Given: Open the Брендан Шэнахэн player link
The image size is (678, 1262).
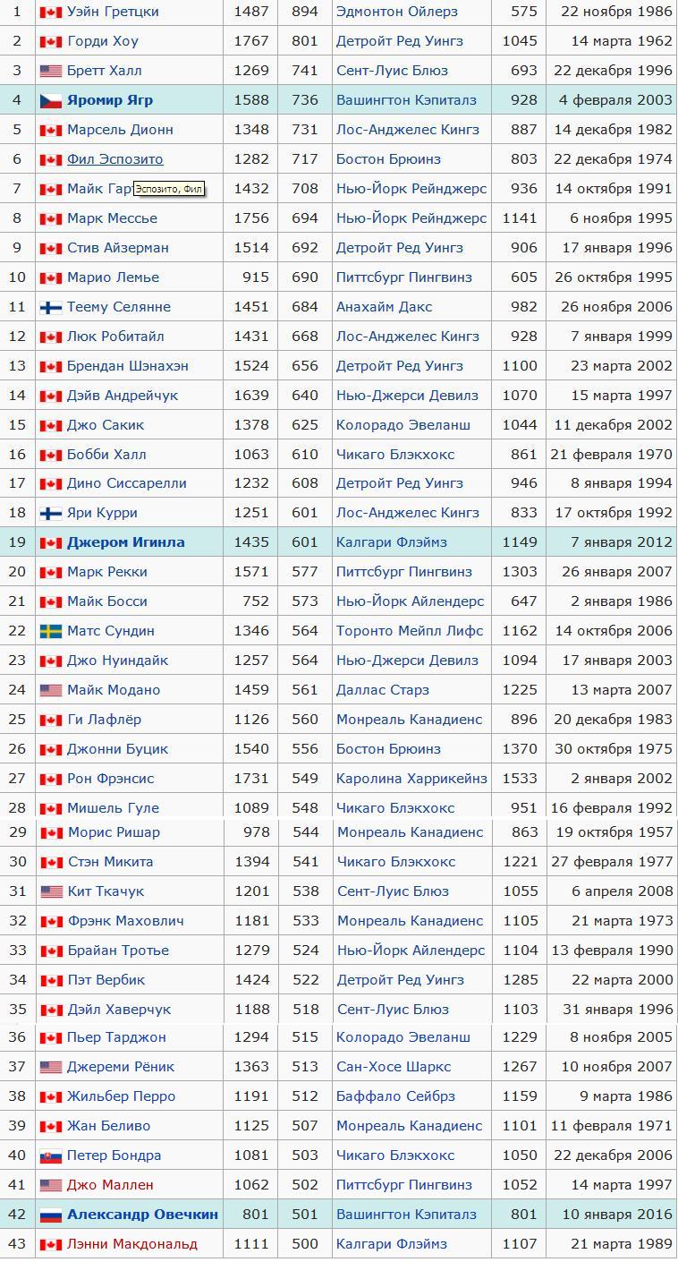Looking at the screenshot, I should [128, 366].
